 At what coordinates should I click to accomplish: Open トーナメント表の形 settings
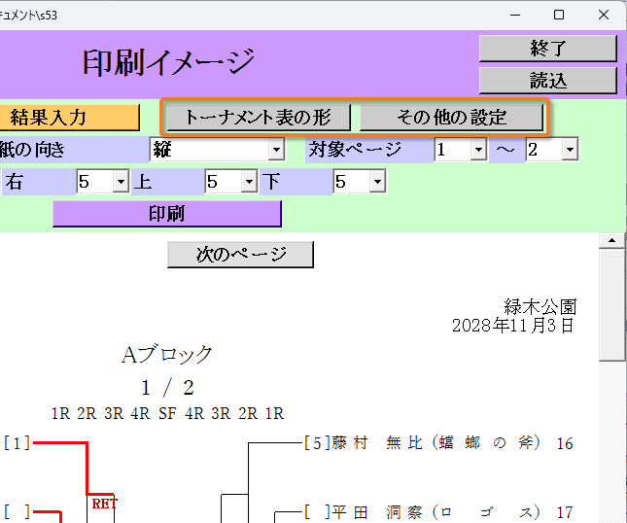(x=259, y=118)
